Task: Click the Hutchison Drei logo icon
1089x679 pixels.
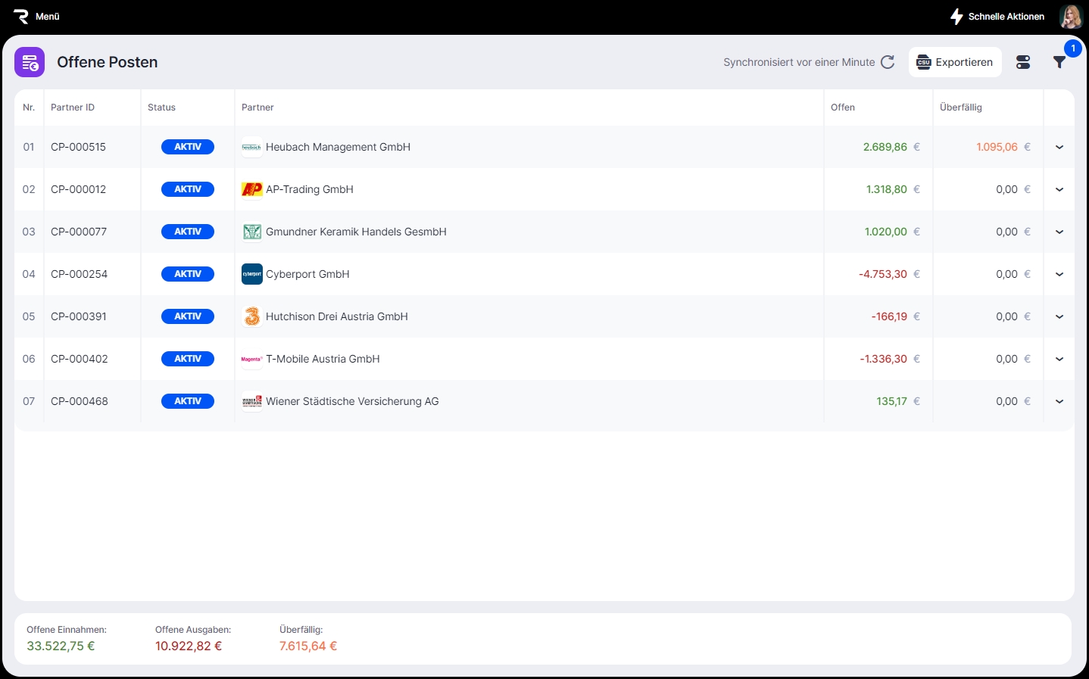Action: (x=251, y=316)
